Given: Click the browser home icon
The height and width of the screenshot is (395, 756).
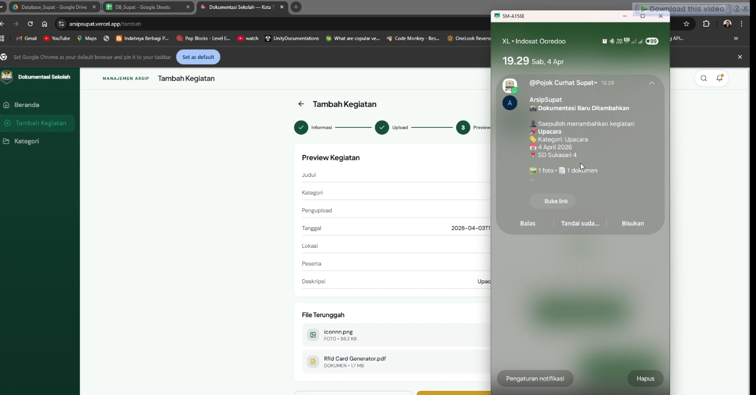Looking at the screenshot, I should point(44,24).
